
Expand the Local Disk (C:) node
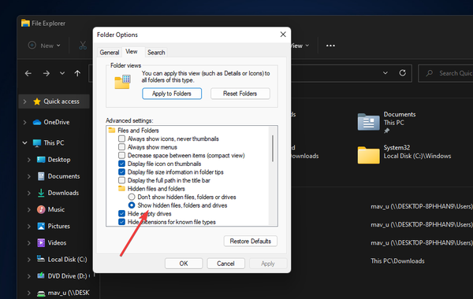[29, 259]
